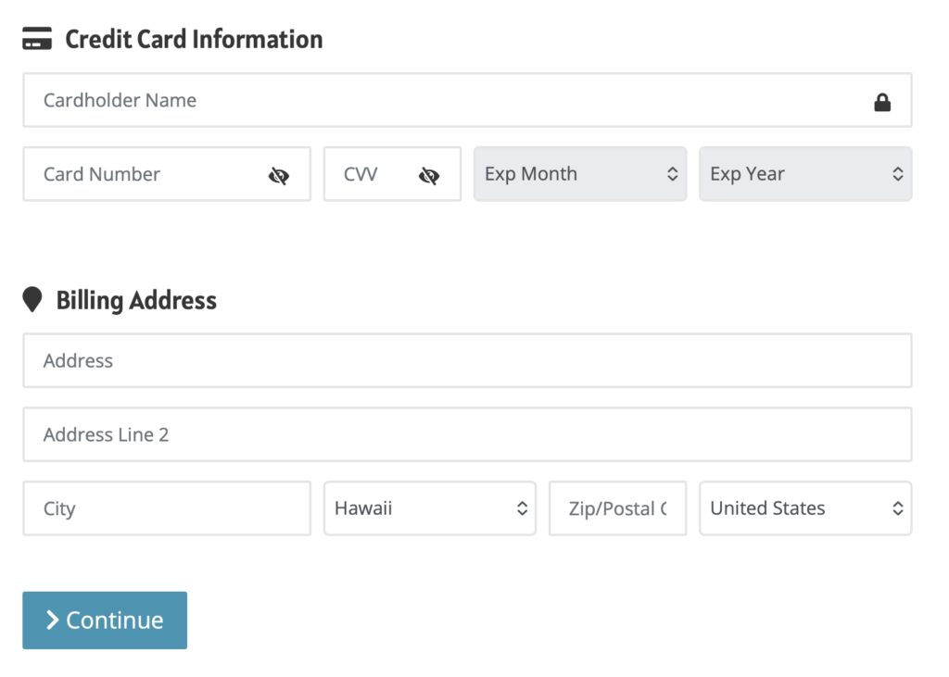This screenshot has height=677, width=949.
Task: Click the state selector up-down arrows
Action: click(523, 508)
